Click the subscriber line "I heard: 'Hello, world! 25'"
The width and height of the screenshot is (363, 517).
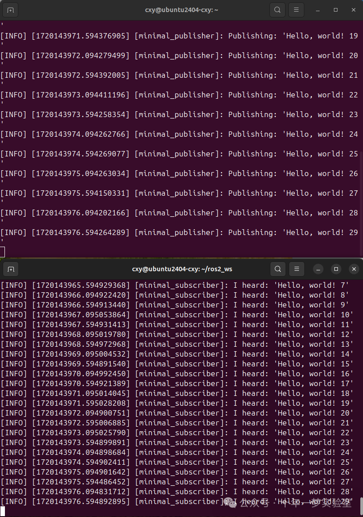pyautogui.click(x=177, y=462)
